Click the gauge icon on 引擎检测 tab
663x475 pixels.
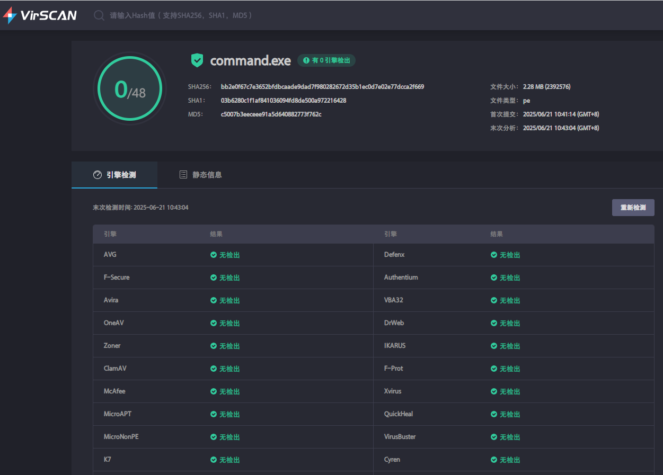click(98, 175)
